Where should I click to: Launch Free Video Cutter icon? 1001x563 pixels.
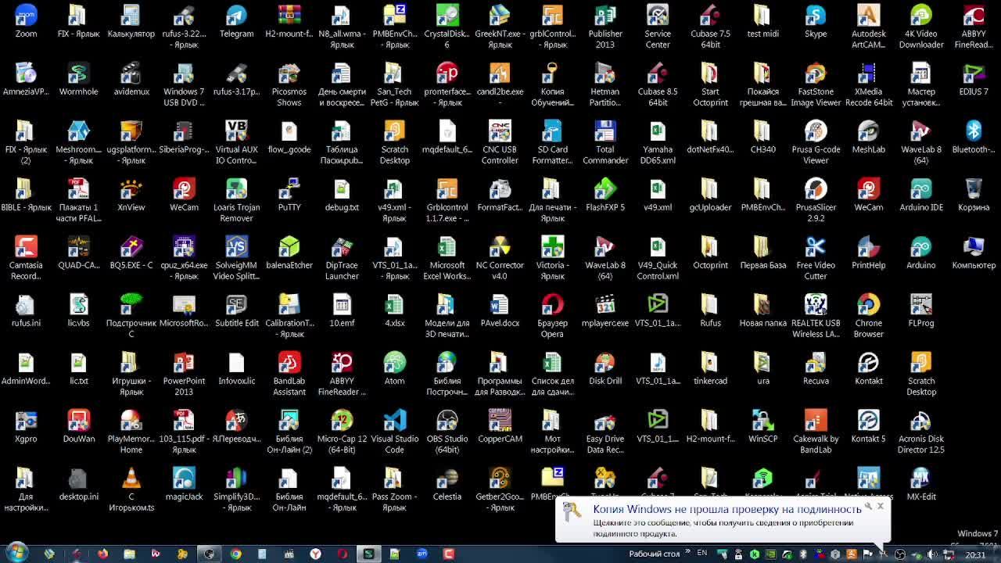point(816,258)
